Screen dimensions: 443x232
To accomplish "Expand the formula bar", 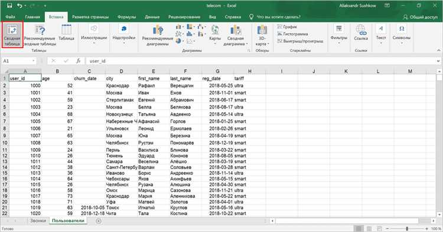I will pyautogui.click(x=438, y=61).
